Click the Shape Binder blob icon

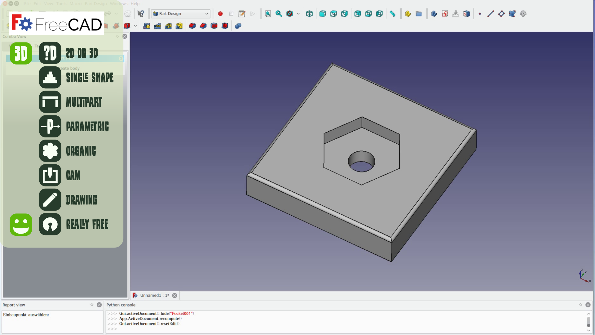[x=512, y=14]
